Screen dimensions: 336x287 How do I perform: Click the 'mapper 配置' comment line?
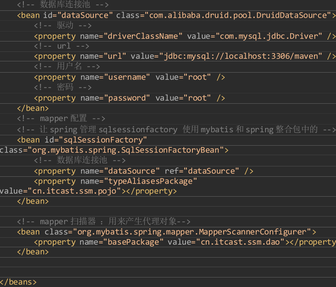(x=61, y=118)
